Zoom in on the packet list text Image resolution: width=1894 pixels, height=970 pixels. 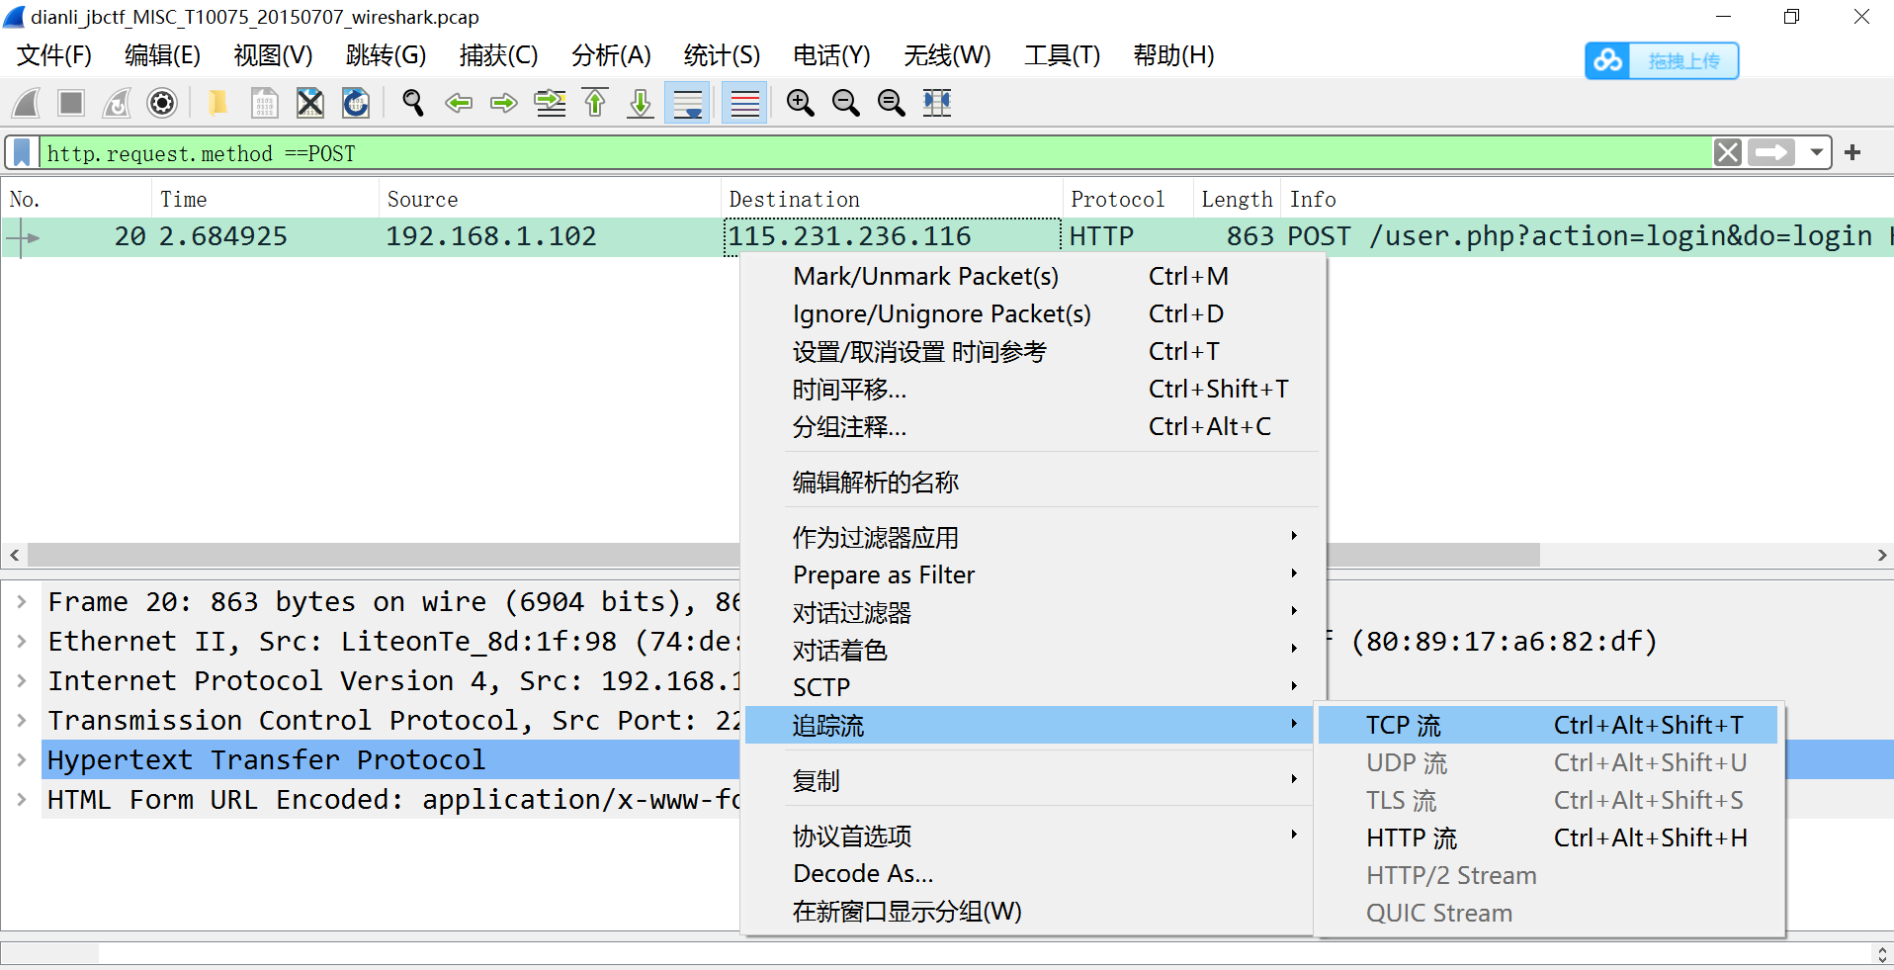(801, 103)
